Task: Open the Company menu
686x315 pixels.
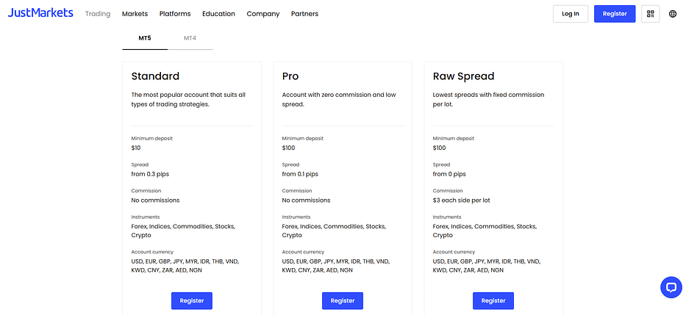Action: [x=262, y=14]
